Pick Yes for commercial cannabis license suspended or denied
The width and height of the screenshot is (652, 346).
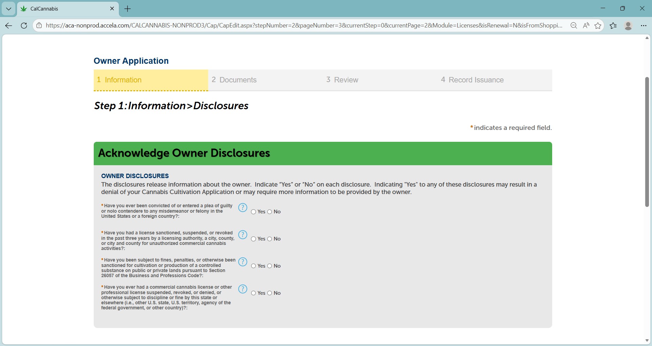(253, 293)
